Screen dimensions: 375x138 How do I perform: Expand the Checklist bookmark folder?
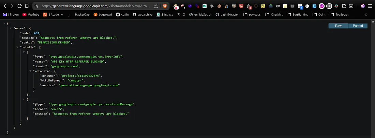coord(274,15)
